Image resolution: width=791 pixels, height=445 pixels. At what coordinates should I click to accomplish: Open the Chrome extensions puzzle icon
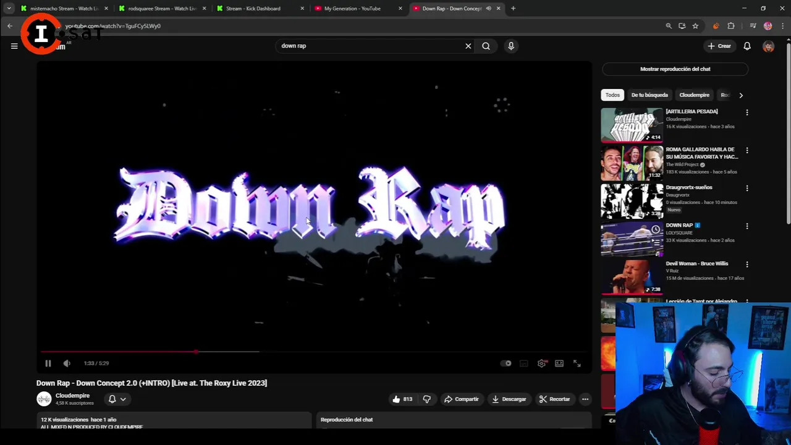tap(731, 26)
